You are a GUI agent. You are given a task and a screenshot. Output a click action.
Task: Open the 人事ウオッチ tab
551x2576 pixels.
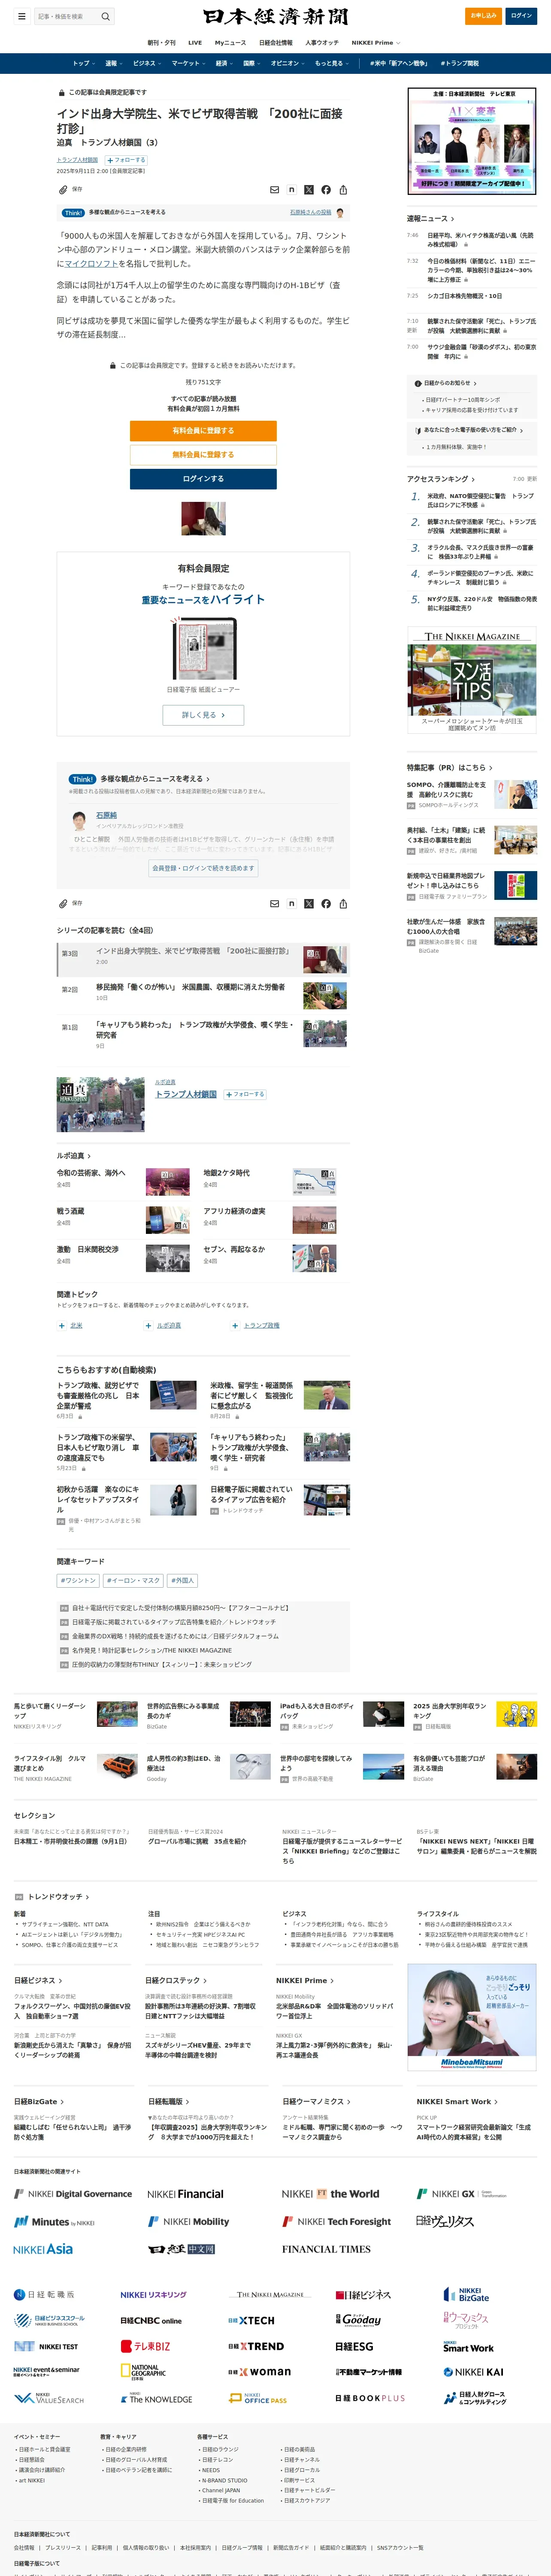pyautogui.click(x=322, y=43)
